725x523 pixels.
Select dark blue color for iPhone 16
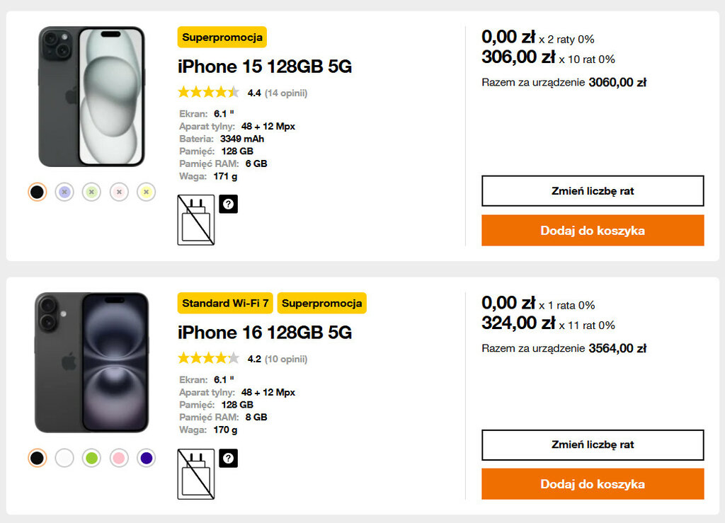point(146,458)
